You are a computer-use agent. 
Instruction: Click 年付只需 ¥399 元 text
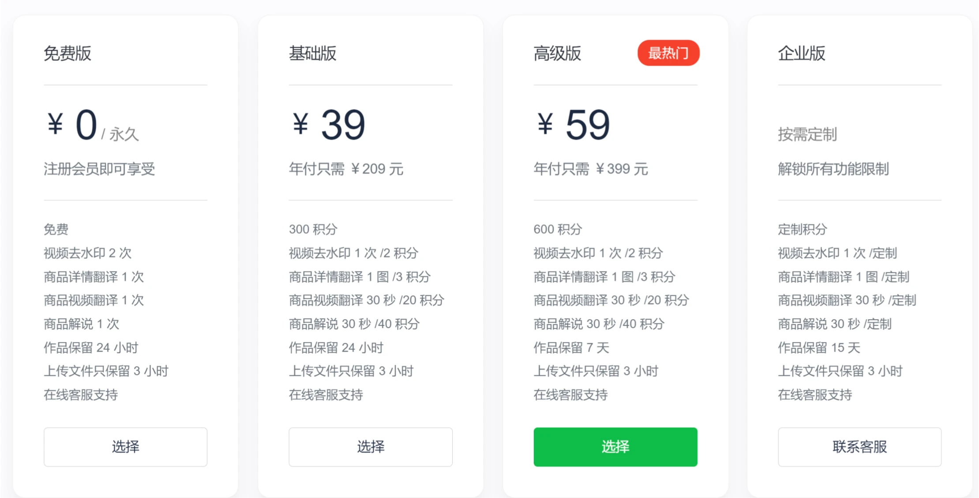pyautogui.click(x=590, y=169)
